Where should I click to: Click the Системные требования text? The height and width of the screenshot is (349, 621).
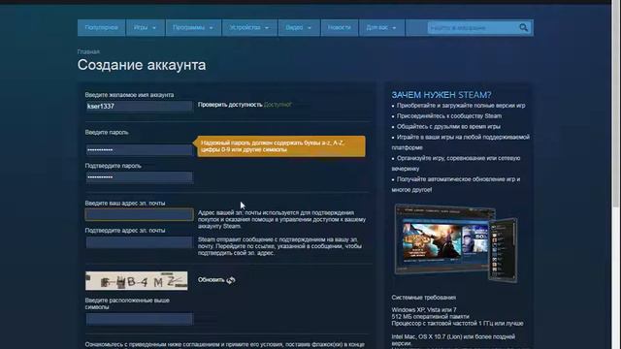423,298
